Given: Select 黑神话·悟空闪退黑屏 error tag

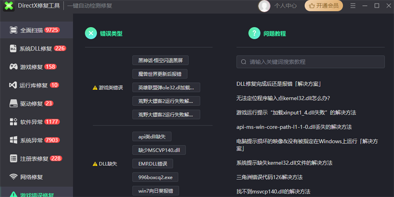Looking at the screenshot, I should pyautogui.click(x=160, y=60).
